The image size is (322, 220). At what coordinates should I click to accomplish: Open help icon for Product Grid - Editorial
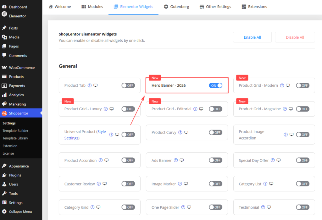195,109
